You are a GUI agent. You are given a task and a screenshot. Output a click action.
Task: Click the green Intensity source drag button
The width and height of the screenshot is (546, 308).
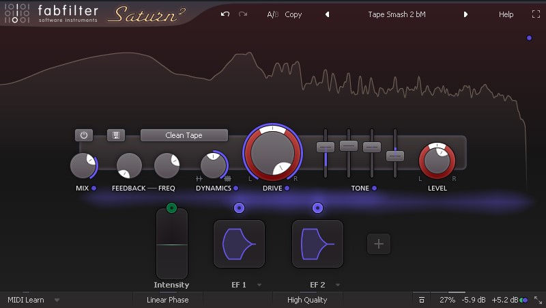coord(171,208)
